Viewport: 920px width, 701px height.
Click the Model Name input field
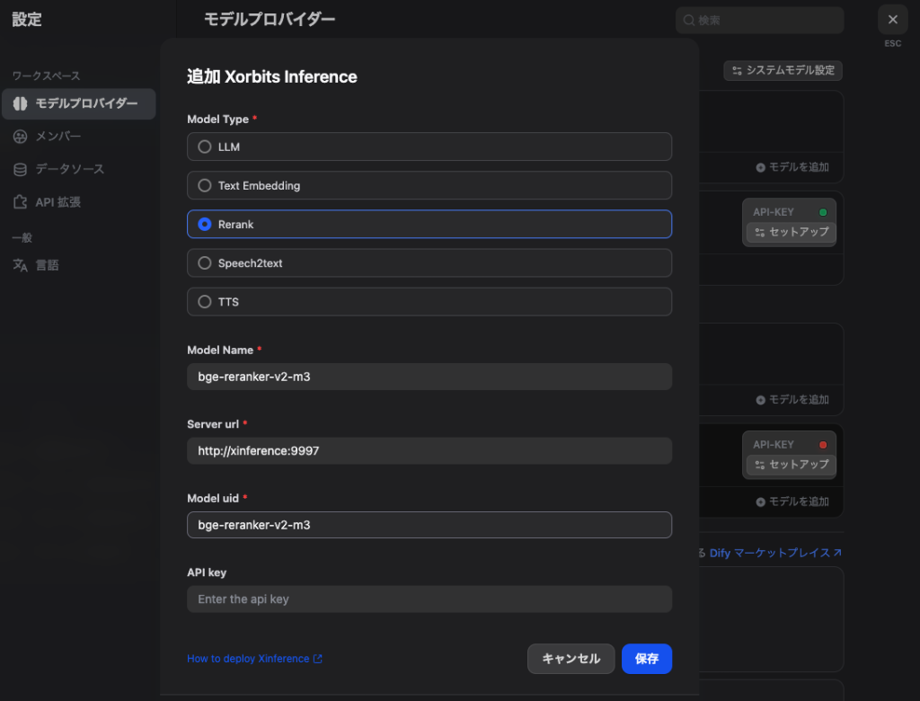tap(429, 377)
